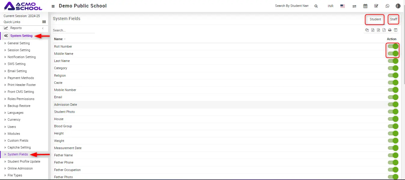Image resolution: width=405 pixels, height=180 pixels.
Task: Turn off the Father Phone toggle
Action: [393, 162]
